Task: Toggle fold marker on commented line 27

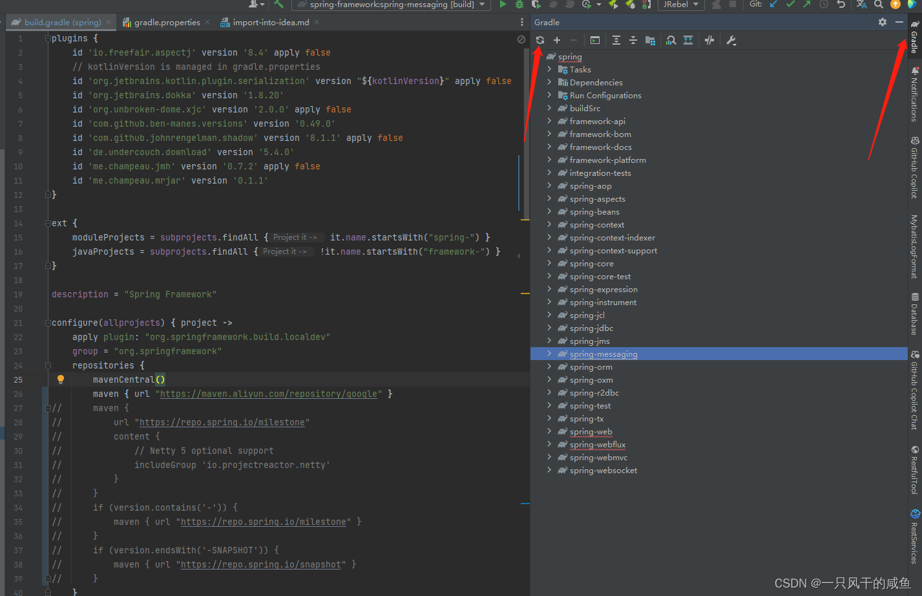Action: click(48, 408)
